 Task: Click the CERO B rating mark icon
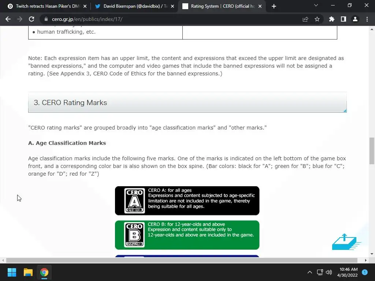[x=134, y=235]
